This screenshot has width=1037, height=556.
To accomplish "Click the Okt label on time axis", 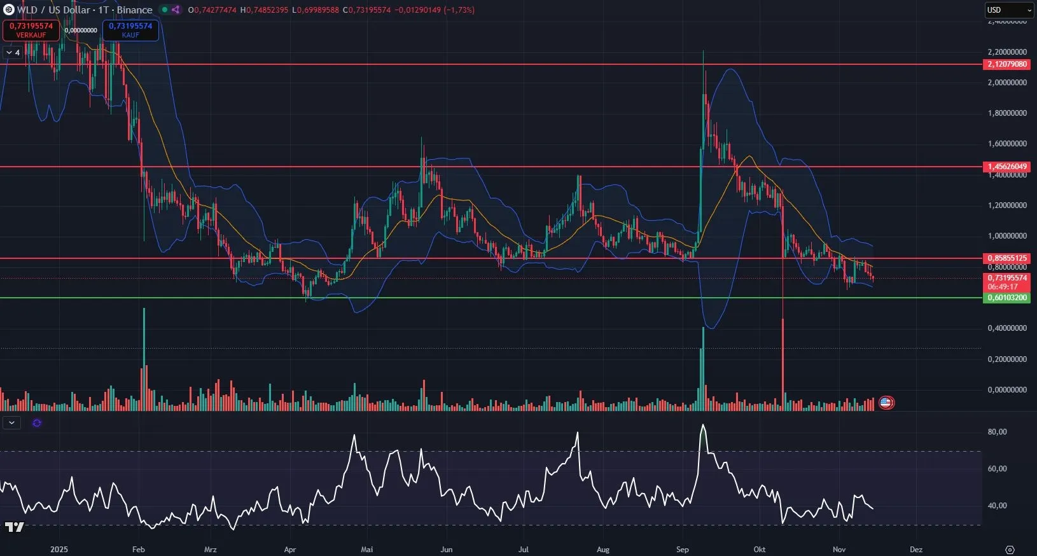I will click(759, 549).
